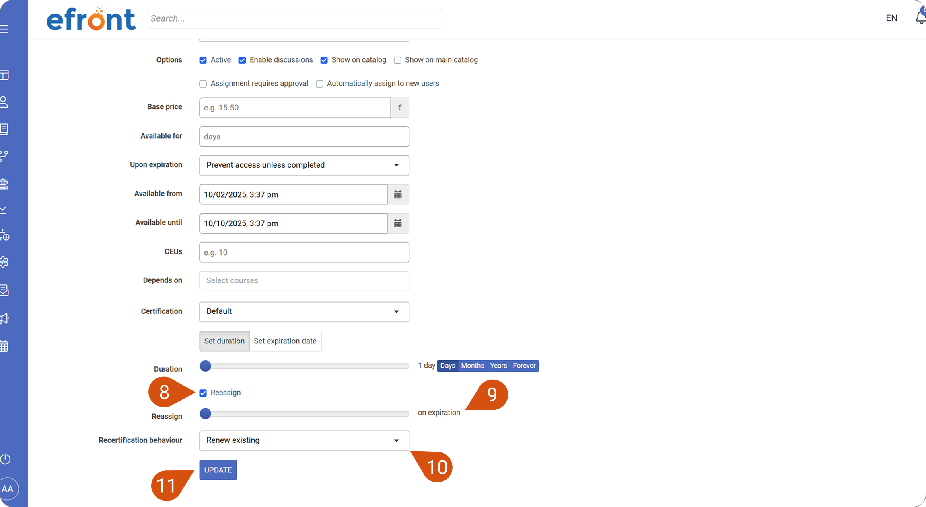
Task: Open the hamburger menu icon
Action: click(4, 29)
